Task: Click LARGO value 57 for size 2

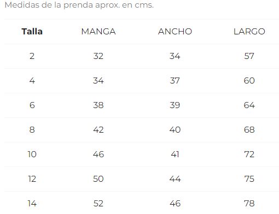Action: pos(249,56)
